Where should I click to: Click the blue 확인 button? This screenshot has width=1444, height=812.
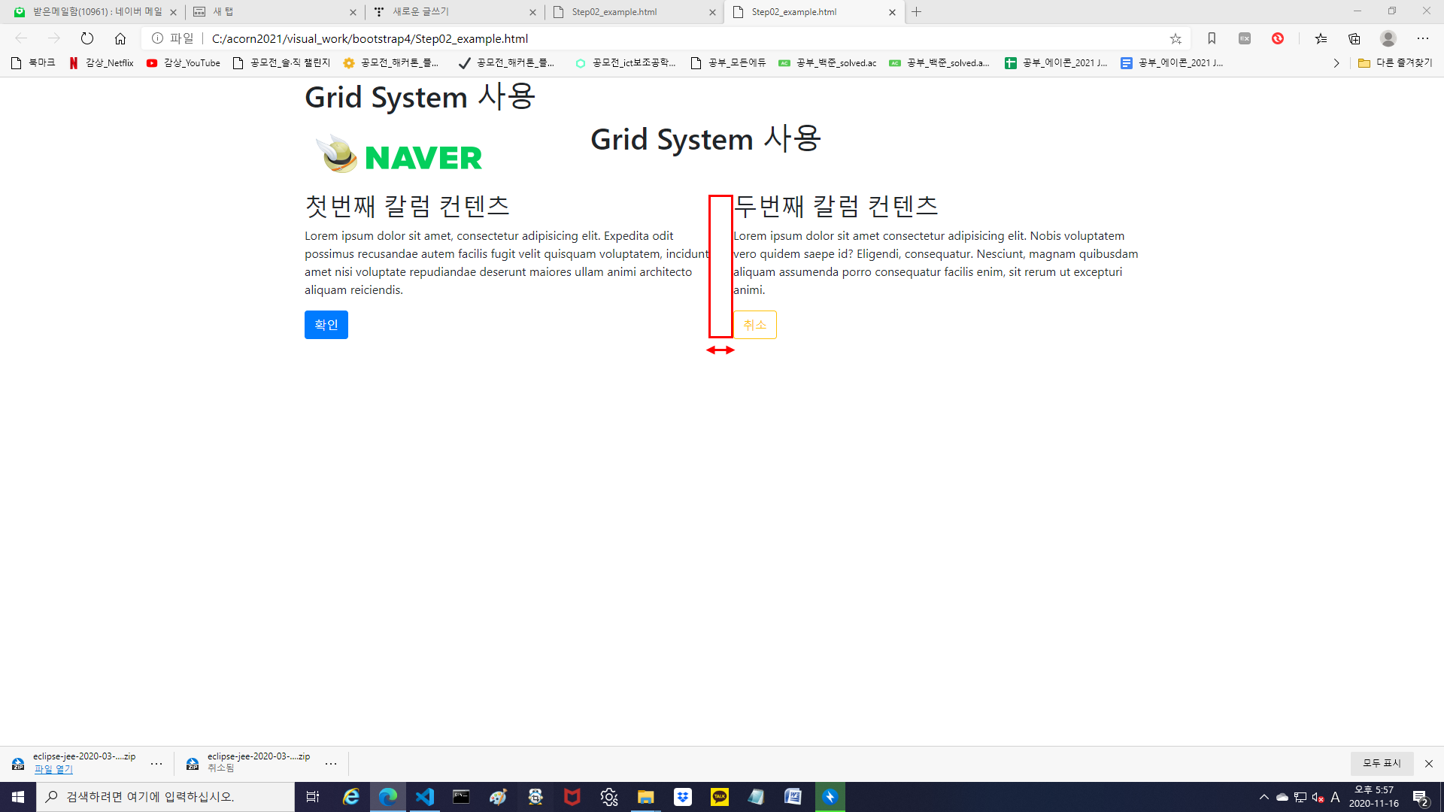point(326,325)
